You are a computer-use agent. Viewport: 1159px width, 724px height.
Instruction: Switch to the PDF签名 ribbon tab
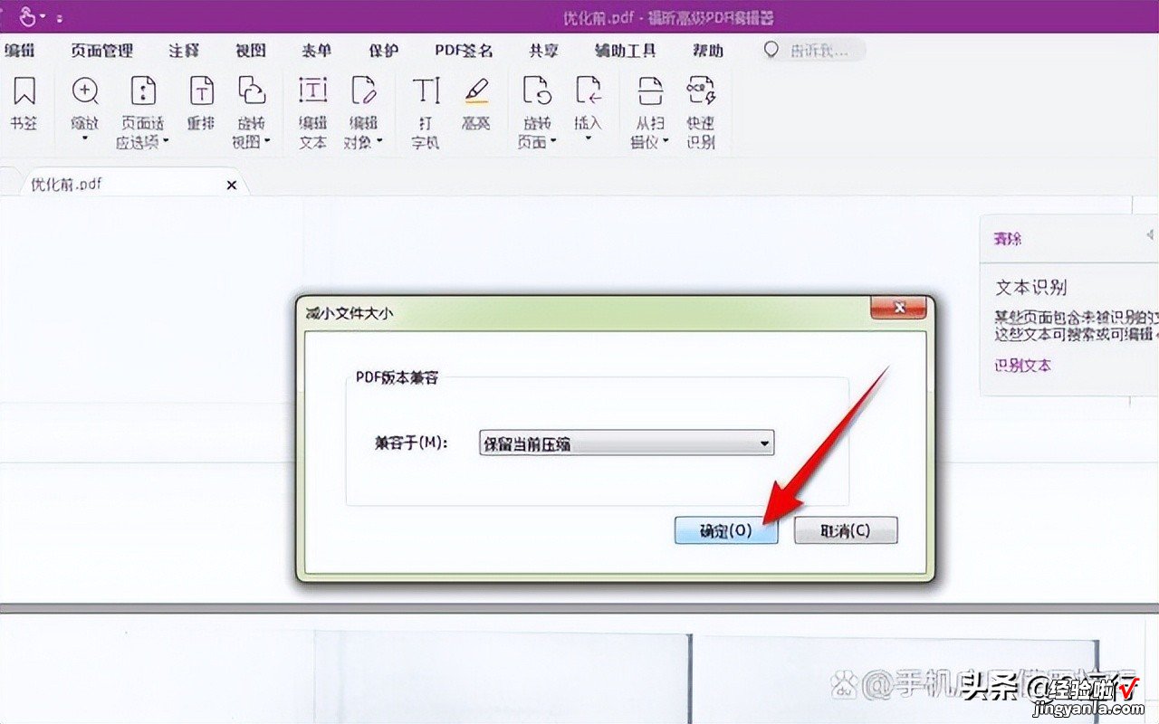(465, 51)
